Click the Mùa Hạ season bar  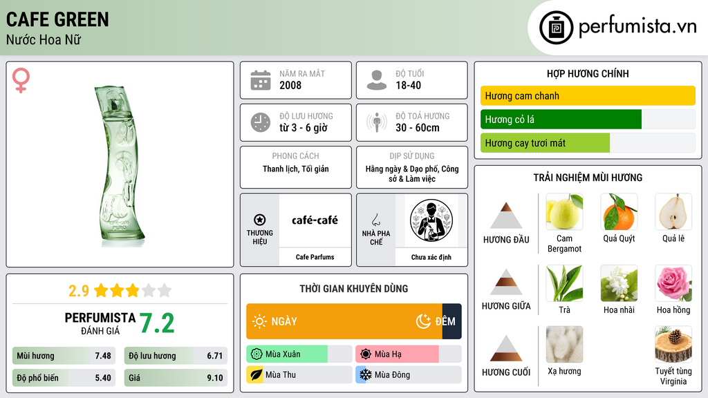pyautogui.click(x=408, y=354)
